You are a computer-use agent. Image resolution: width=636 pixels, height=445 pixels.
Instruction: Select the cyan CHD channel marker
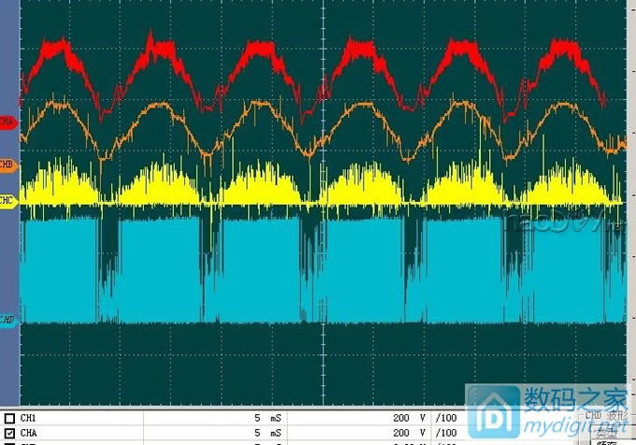[7, 320]
